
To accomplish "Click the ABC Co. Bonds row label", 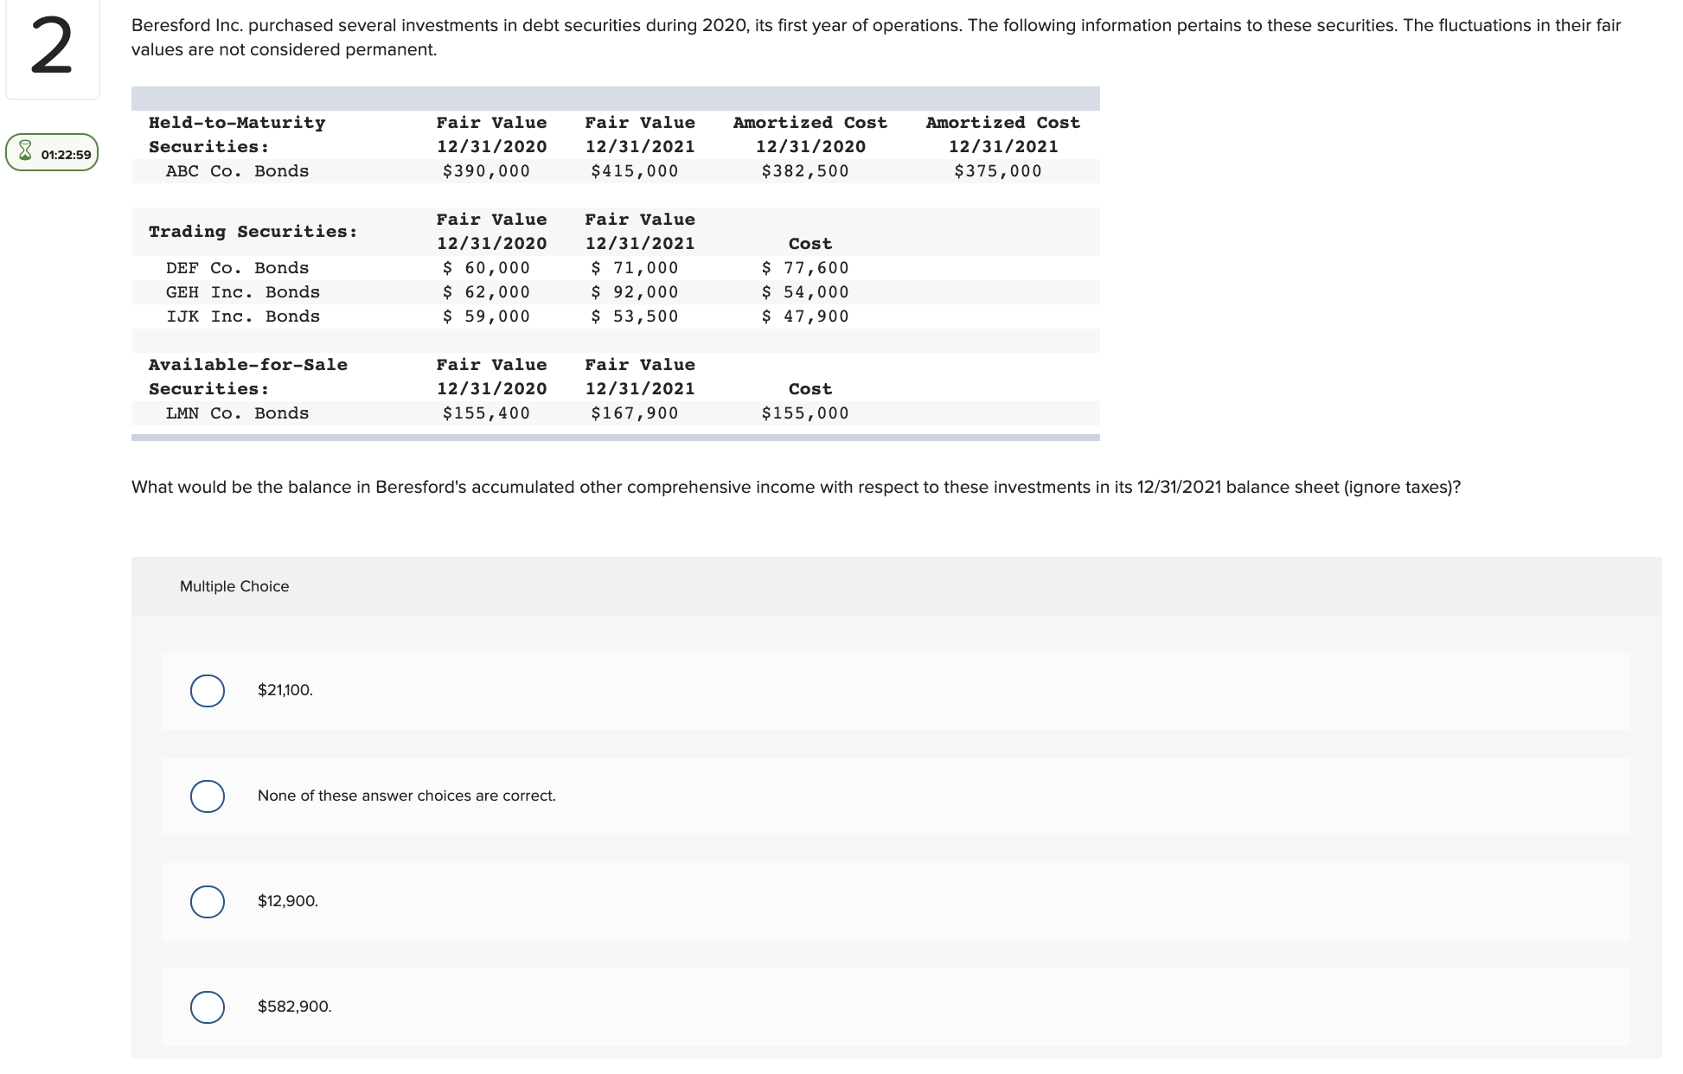I will pyautogui.click(x=237, y=171).
